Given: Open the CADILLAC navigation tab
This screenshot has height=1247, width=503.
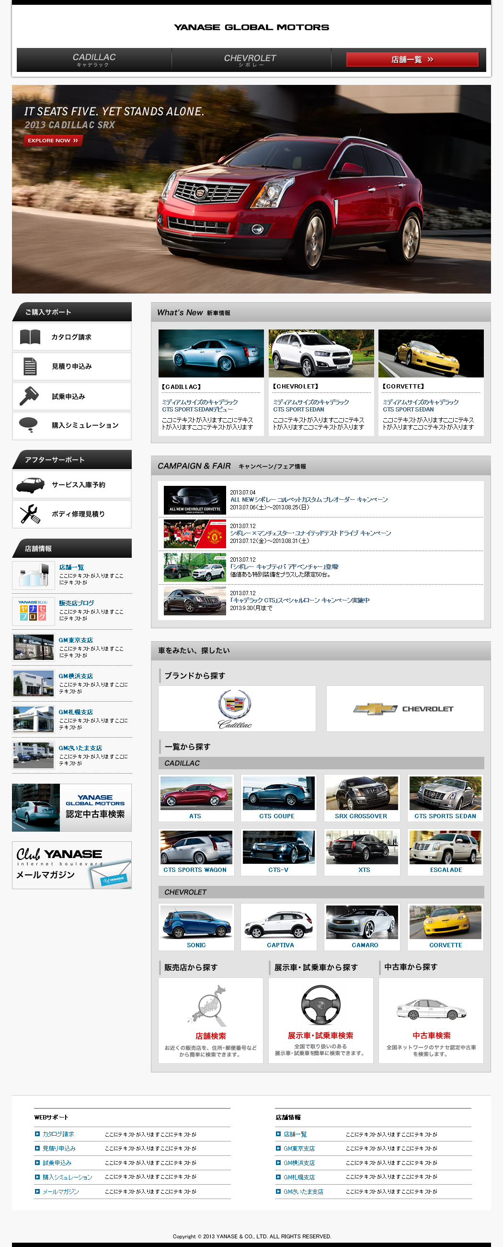Looking at the screenshot, I should 94,60.
